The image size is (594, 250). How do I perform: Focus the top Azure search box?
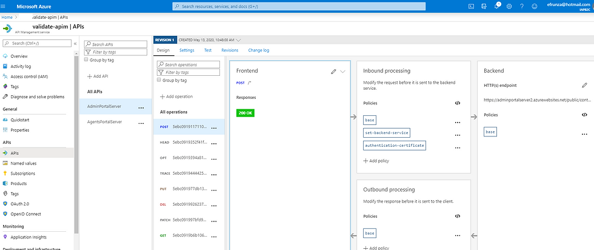click(299, 7)
